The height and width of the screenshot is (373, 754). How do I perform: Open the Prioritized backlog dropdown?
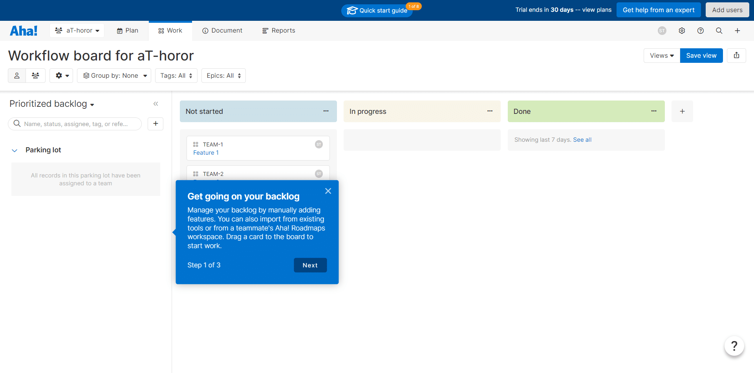tap(52, 104)
